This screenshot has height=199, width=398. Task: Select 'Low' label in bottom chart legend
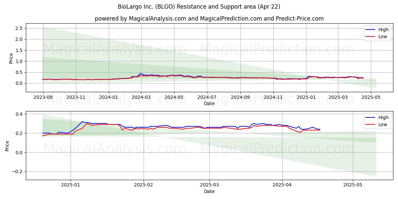[x=383, y=124]
